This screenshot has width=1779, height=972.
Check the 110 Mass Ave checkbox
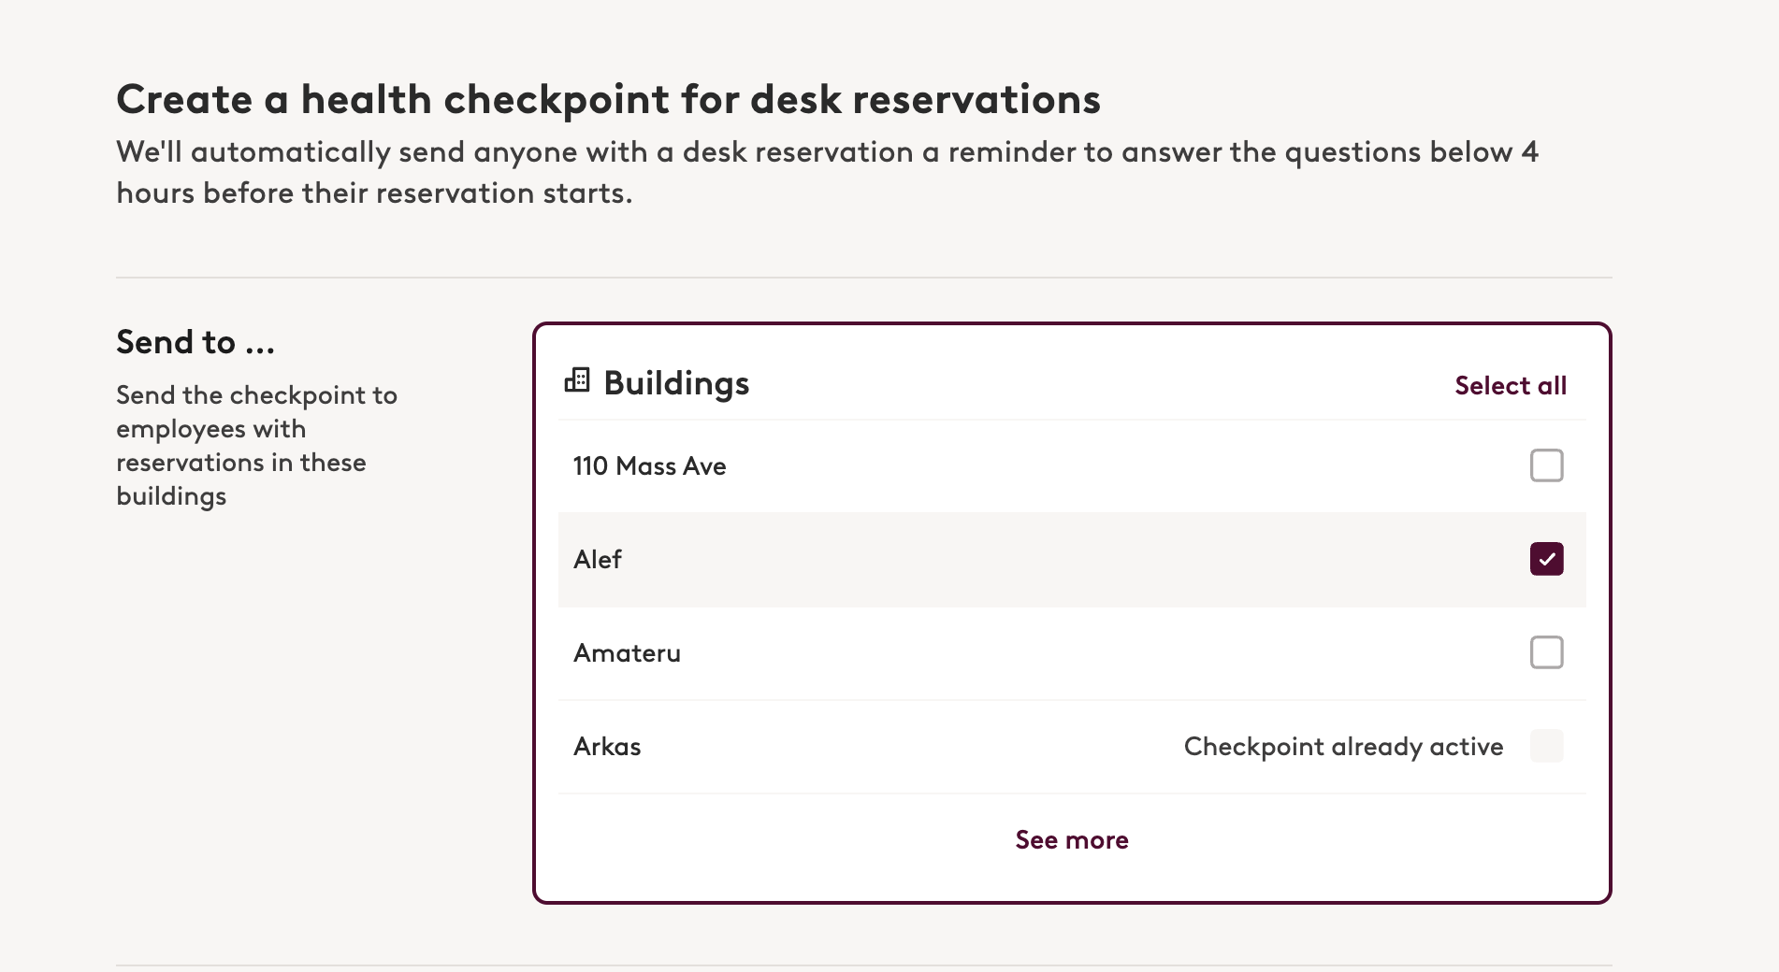pyautogui.click(x=1546, y=465)
